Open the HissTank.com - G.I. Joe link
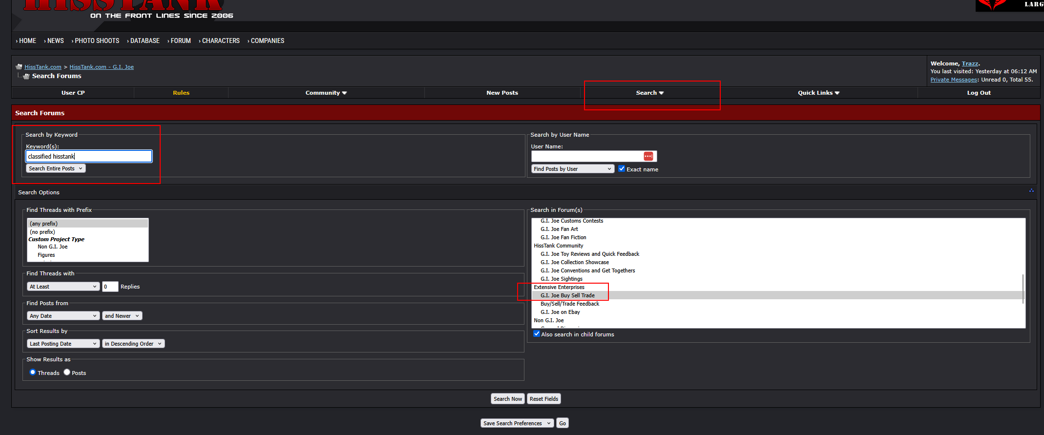The width and height of the screenshot is (1044, 435). 102,67
